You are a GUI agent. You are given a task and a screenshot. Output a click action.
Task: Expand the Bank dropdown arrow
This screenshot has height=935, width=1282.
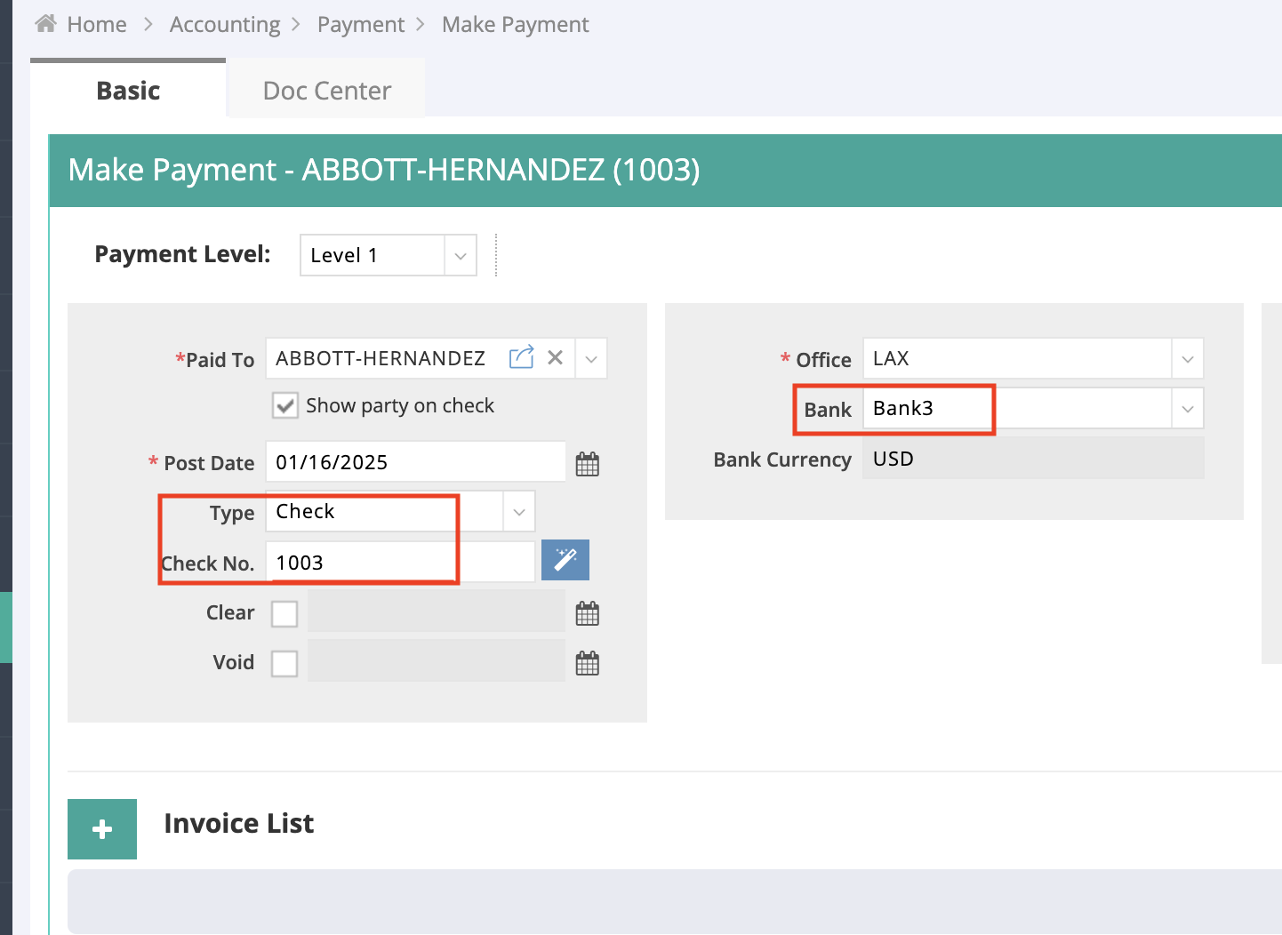(x=1187, y=409)
